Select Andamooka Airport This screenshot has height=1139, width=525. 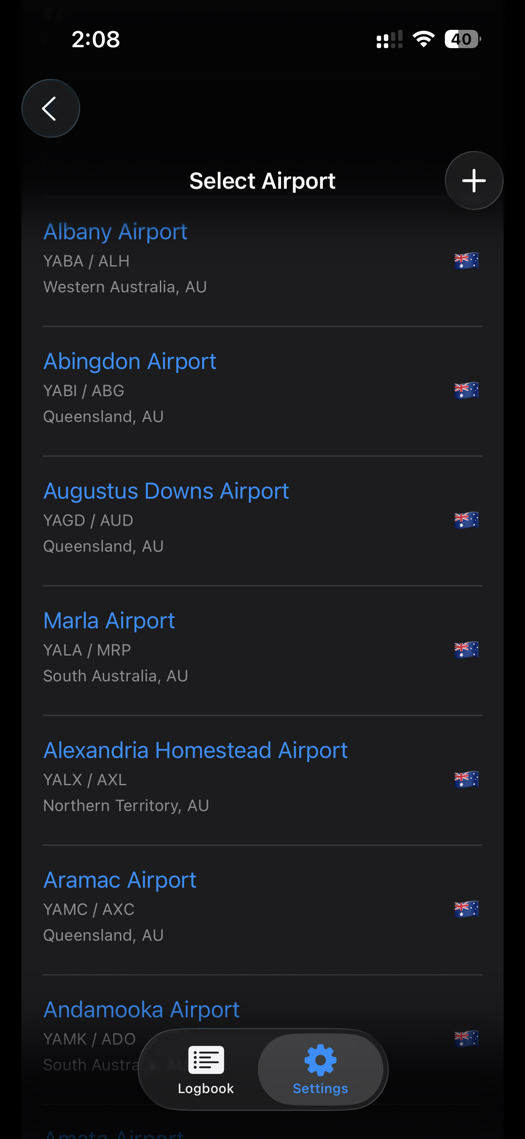[x=142, y=1010]
